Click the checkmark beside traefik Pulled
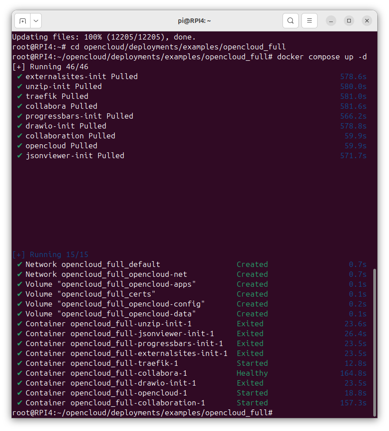Viewport: 389px width, 431px height. coord(19,96)
